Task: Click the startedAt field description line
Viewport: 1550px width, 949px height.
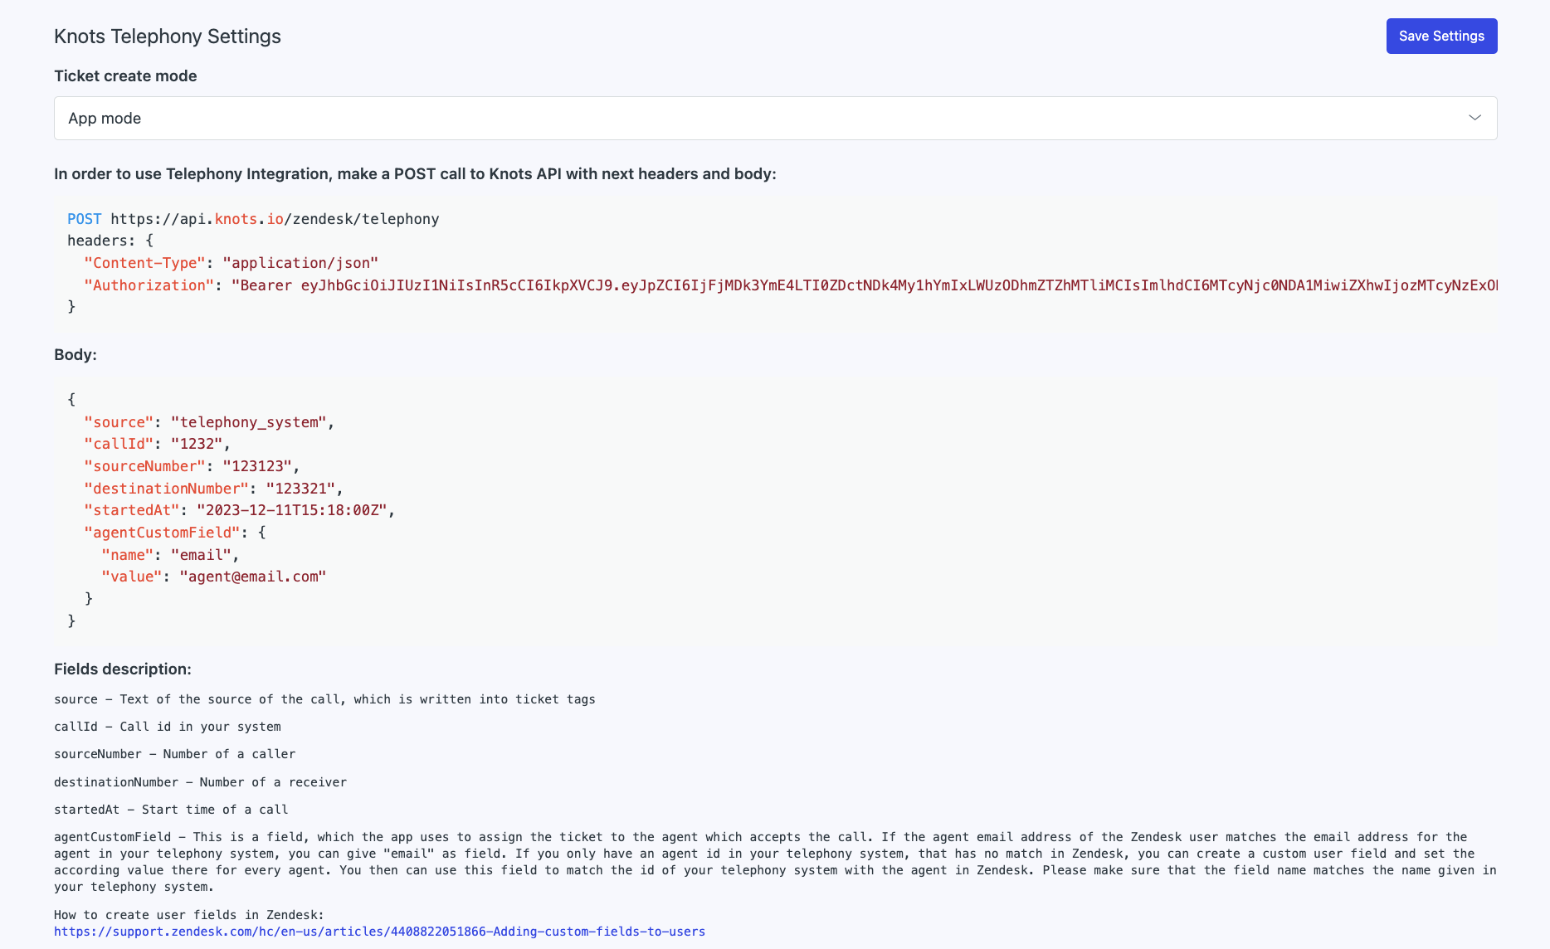Action: coord(171,810)
